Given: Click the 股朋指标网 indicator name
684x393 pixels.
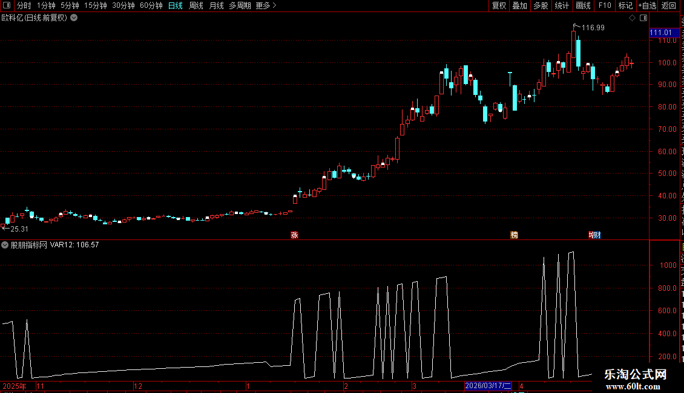Looking at the screenshot, I should (x=29, y=245).
